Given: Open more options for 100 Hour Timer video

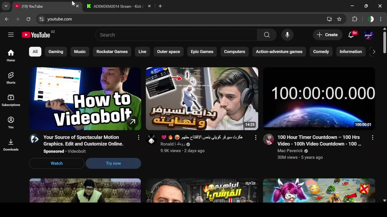Looking at the screenshot, I should tap(372, 137).
